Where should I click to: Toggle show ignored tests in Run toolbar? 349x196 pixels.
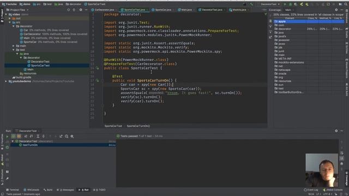[x=19, y=137]
